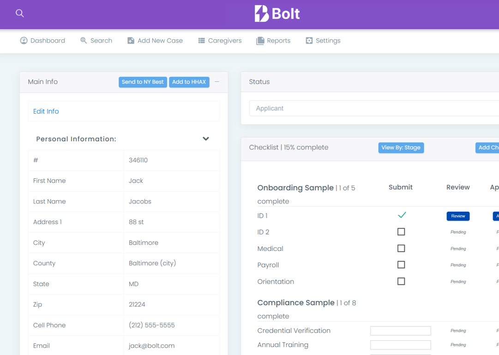Click the Credential Verification input field
499x355 pixels.
pyautogui.click(x=400, y=331)
